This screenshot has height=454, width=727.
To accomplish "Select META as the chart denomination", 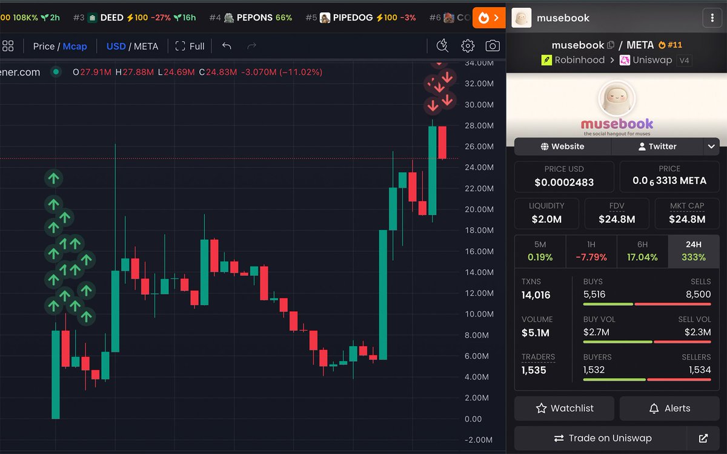I will tap(146, 46).
